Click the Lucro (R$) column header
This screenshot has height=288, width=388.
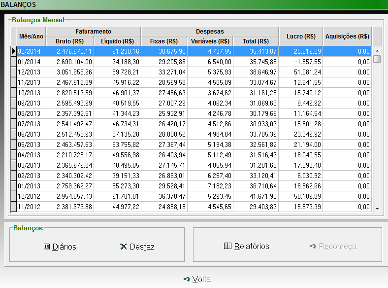tap(301, 36)
